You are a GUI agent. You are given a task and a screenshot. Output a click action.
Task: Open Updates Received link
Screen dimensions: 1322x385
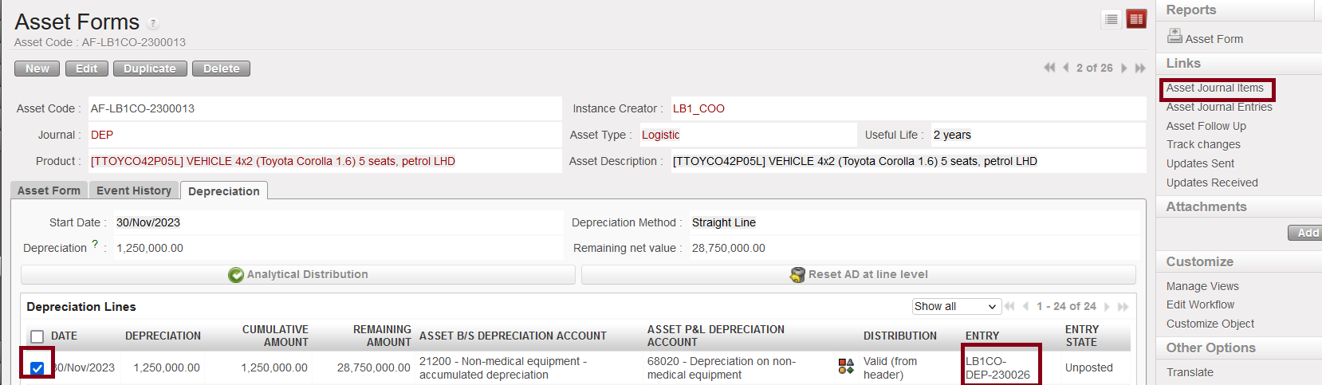tap(1212, 183)
